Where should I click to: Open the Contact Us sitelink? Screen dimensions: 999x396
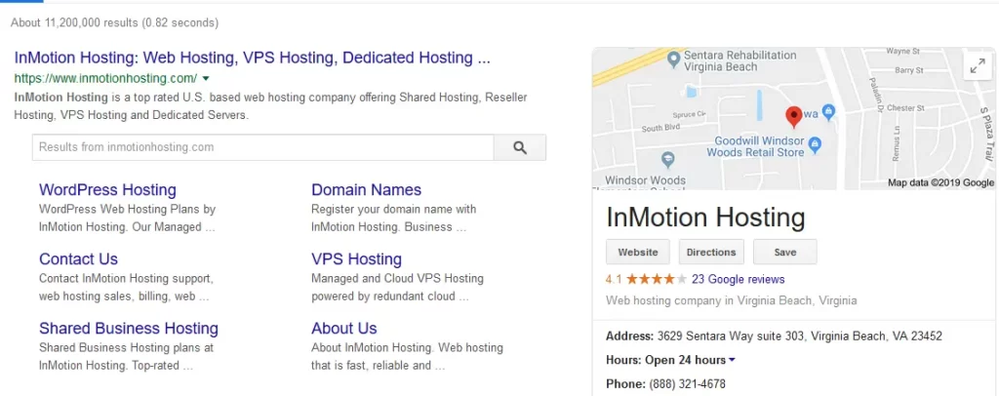78,259
